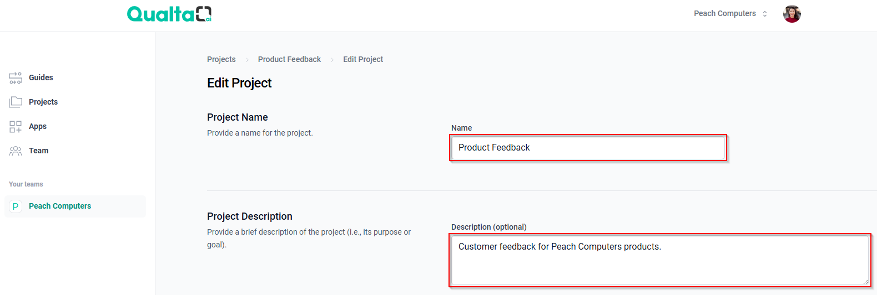Click the Apps grid icon

16,127
